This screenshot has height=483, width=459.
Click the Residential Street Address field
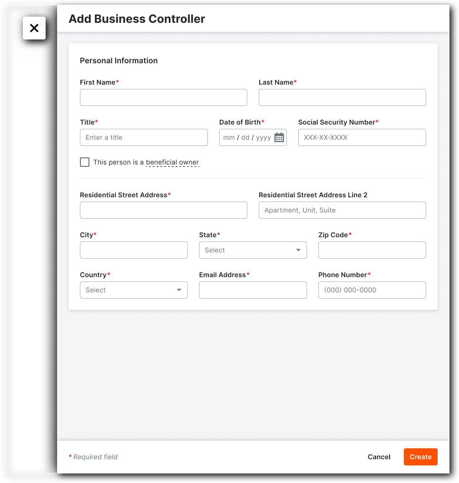(x=163, y=210)
